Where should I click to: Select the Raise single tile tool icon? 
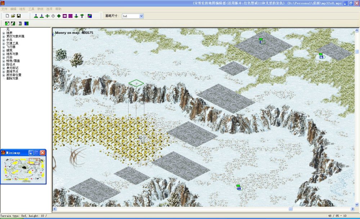[x=76, y=16]
